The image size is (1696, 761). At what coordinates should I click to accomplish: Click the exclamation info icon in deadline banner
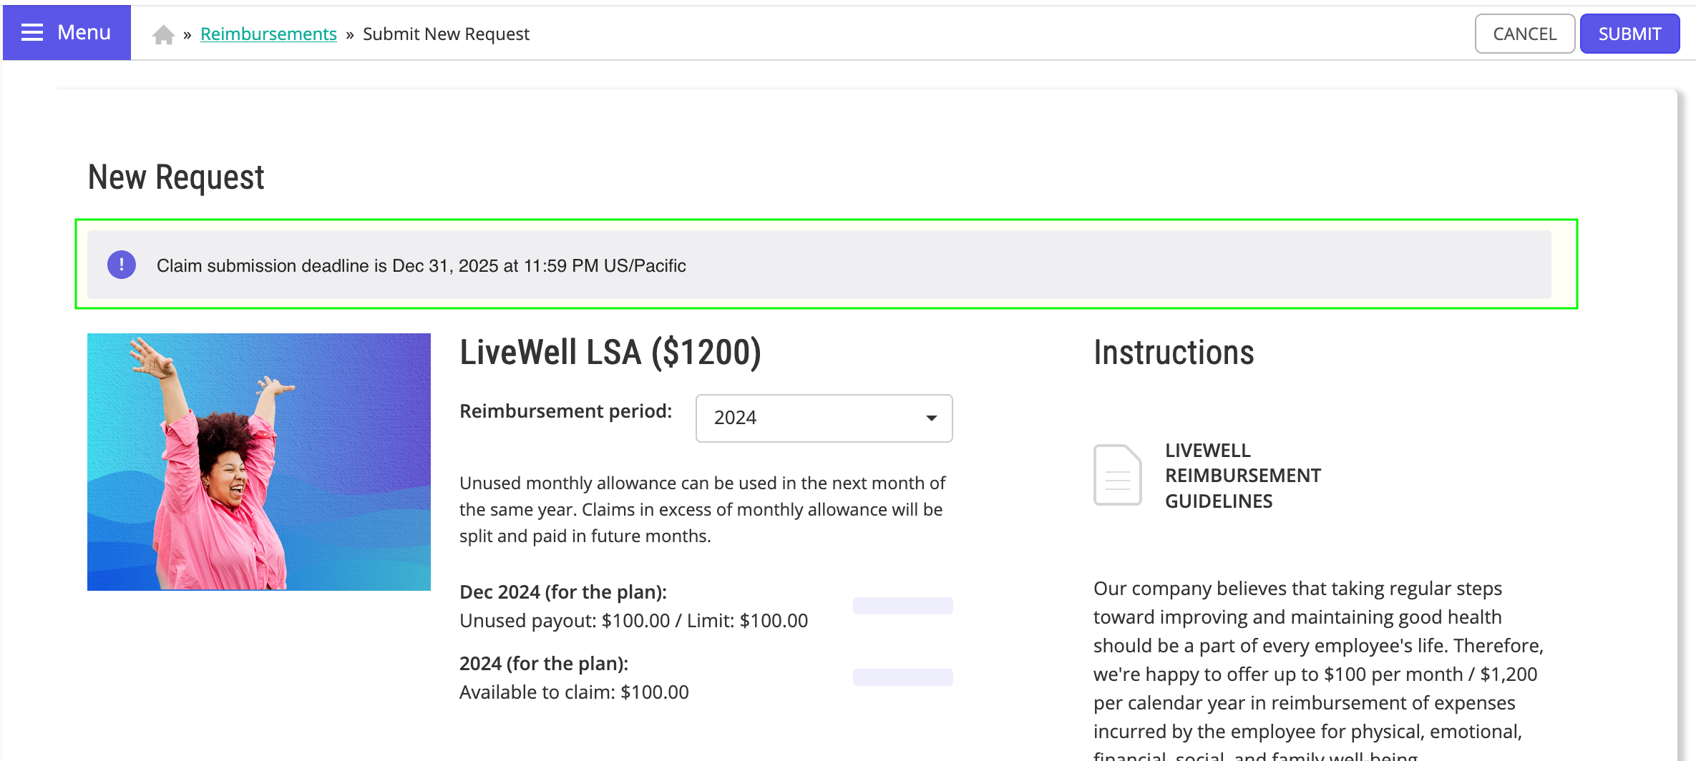coord(122,265)
